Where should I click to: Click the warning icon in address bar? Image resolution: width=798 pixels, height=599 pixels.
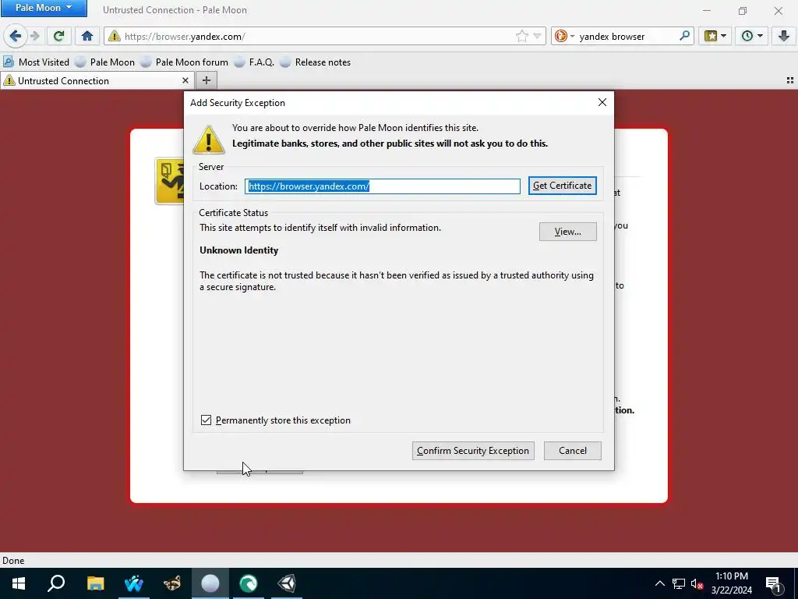point(115,36)
